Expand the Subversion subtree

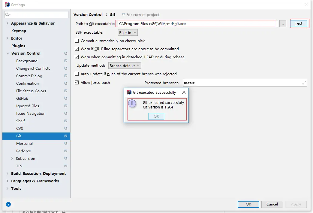click(x=12, y=158)
